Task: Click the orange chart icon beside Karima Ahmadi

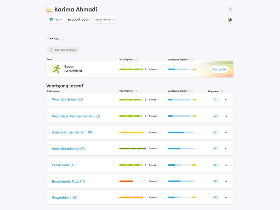Action: pyautogui.click(x=49, y=10)
